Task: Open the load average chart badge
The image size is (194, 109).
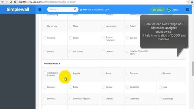Action: click(x=158, y=10)
